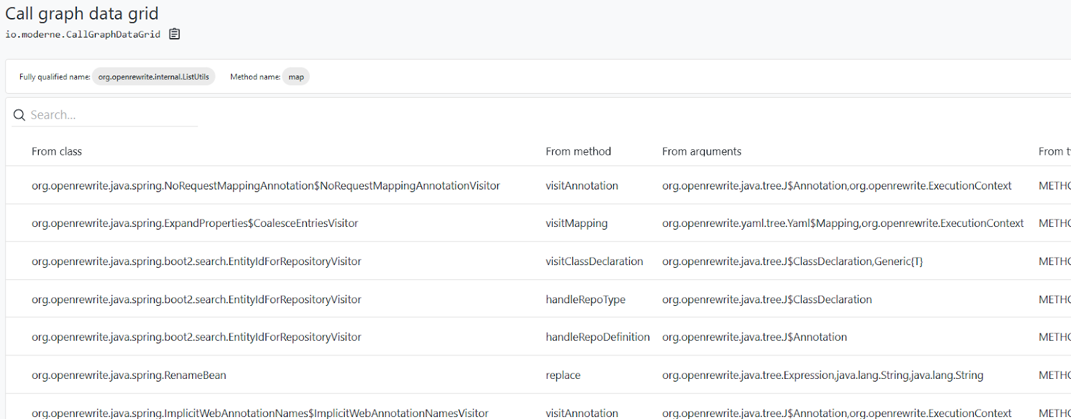The image size is (1071, 419).
Task: Select the EntityIdForRepositoryVisitor cell in the handleRepoType row
Action: [196, 299]
